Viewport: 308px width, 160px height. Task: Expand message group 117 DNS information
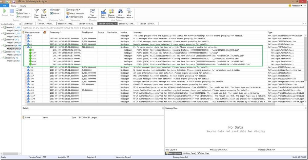point(26,76)
